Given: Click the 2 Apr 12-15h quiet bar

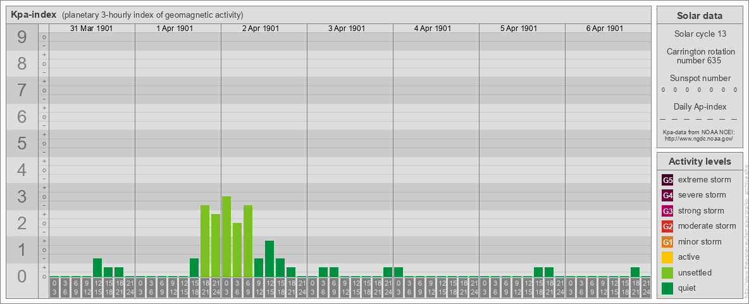Looking at the screenshot, I should click(x=269, y=259).
